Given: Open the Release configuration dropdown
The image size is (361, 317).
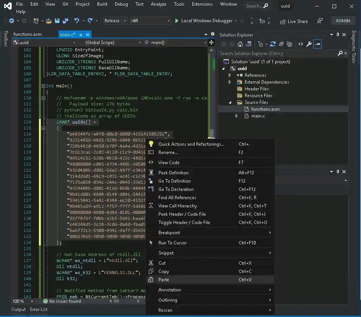Looking at the screenshot, I should point(115,21).
